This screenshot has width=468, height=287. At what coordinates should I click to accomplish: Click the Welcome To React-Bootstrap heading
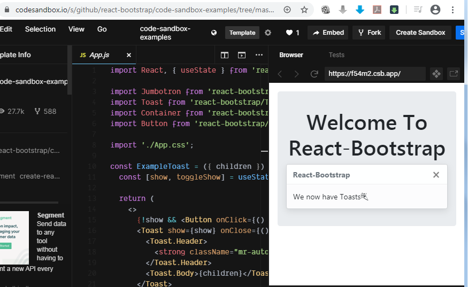pyautogui.click(x=367, y=135)
